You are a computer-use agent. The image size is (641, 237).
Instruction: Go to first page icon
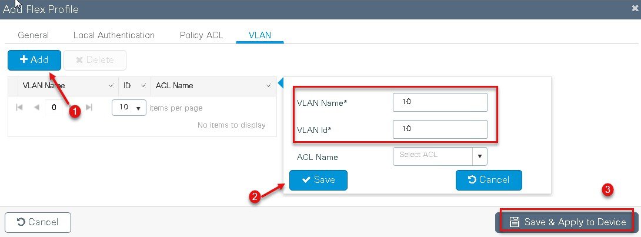coord(19,108)
